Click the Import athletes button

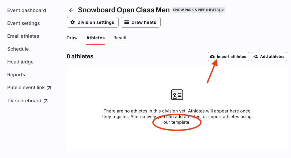click(228, 57)
